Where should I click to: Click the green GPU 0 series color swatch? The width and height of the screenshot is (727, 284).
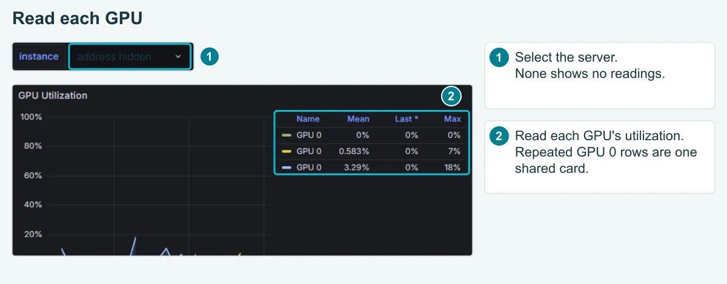[x=287, y=135]
